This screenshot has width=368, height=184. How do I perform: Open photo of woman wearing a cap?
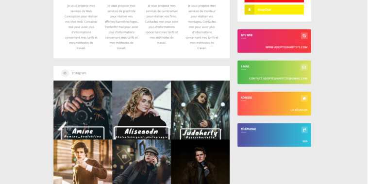[142, 162]
